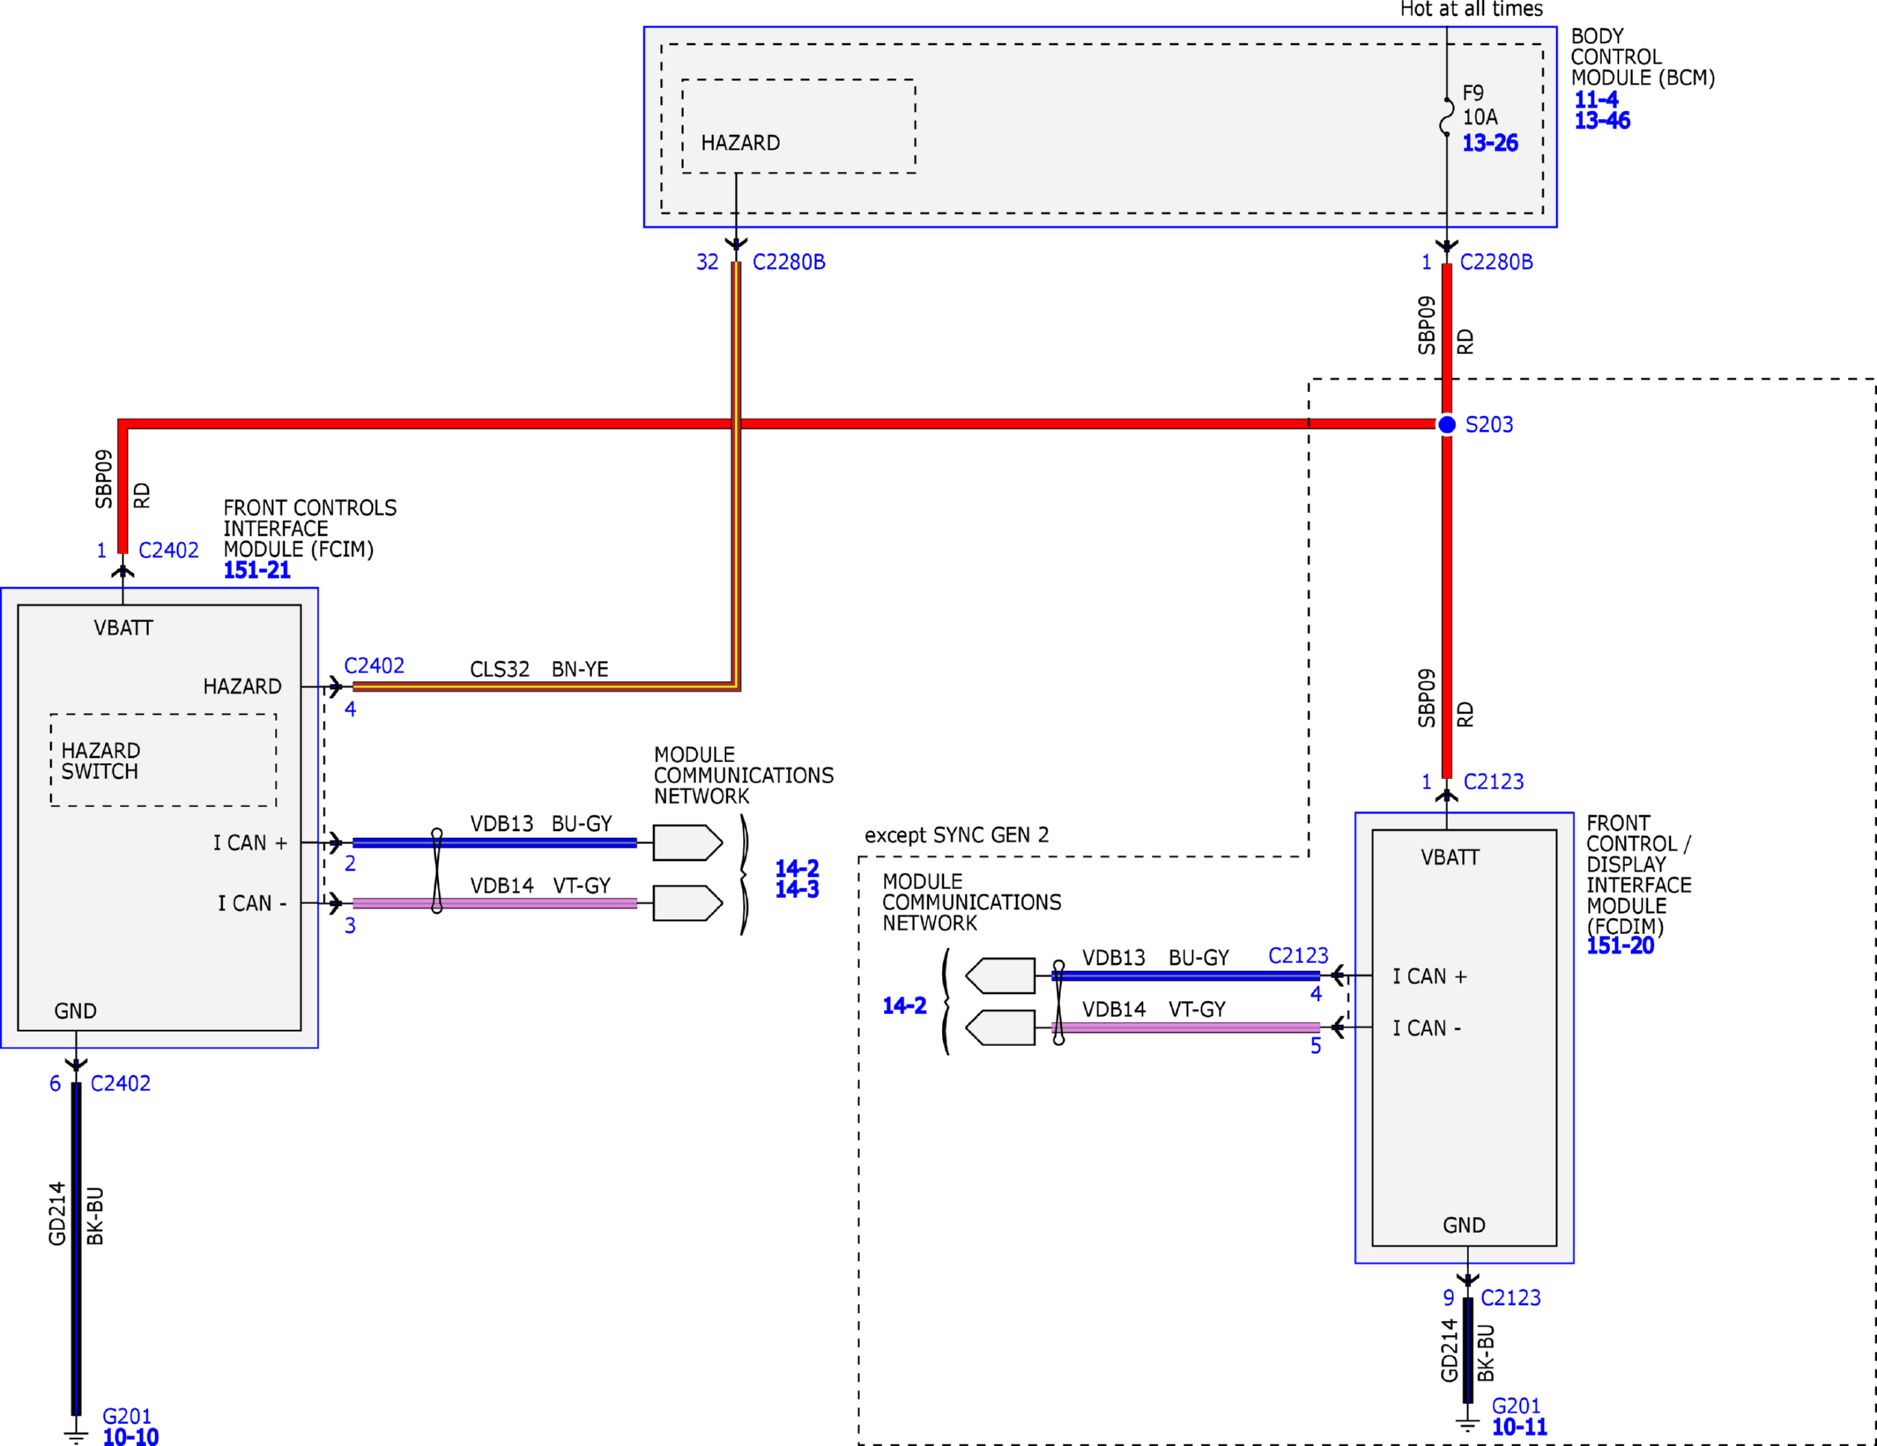Follow the 10-10 ground reference link
This screenshot has height=1446, width=1877.
130,1436
